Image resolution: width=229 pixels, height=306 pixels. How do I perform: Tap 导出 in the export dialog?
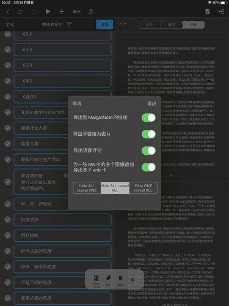pos(152,103)
